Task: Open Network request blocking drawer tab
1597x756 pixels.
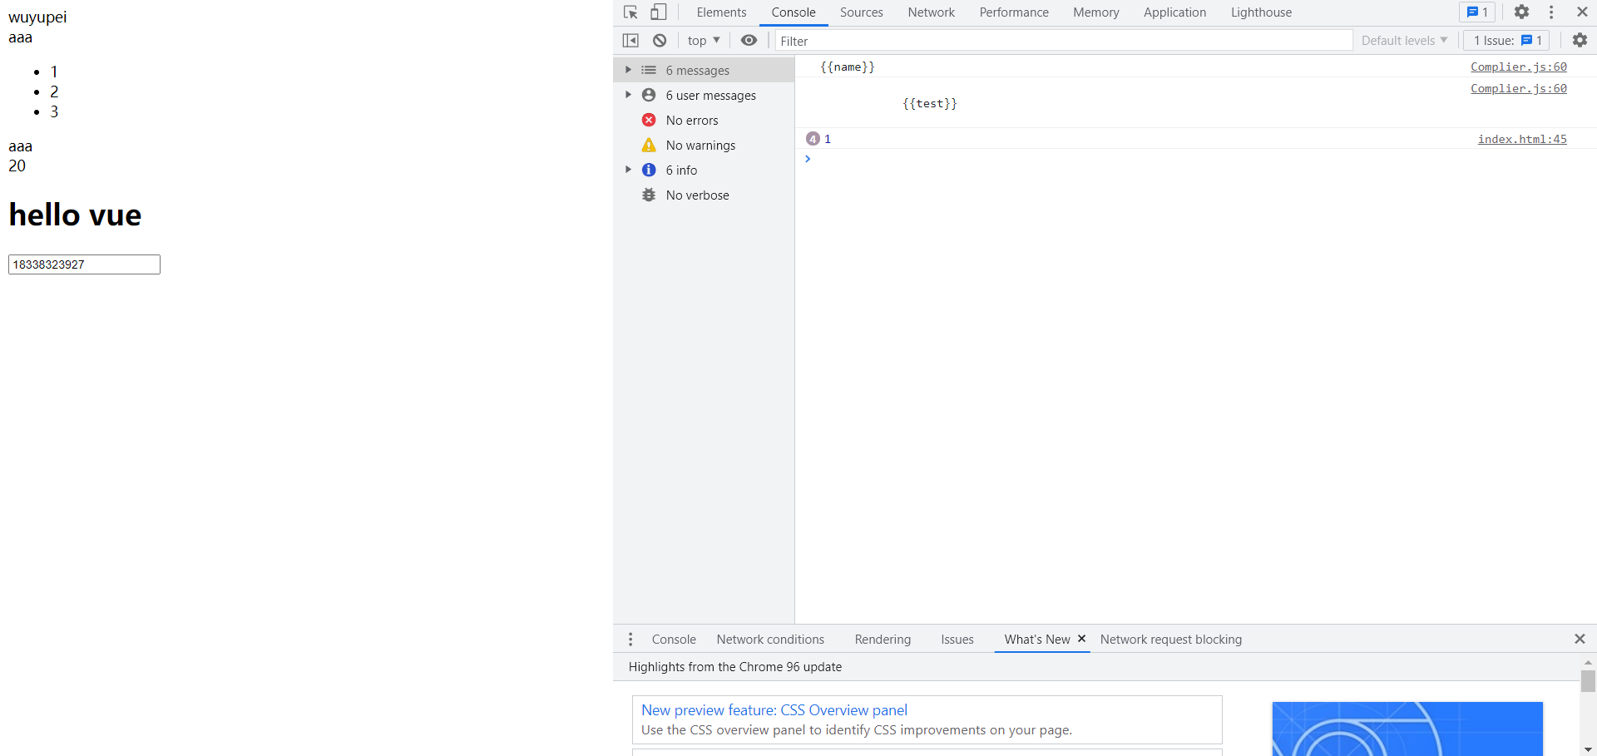Action: pos(1170,640)
